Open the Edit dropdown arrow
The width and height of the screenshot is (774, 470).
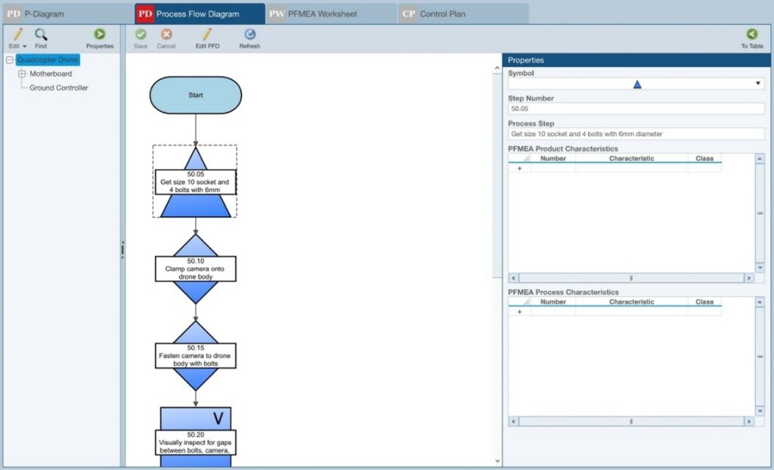pyautogui.click(x=25, y=45)
